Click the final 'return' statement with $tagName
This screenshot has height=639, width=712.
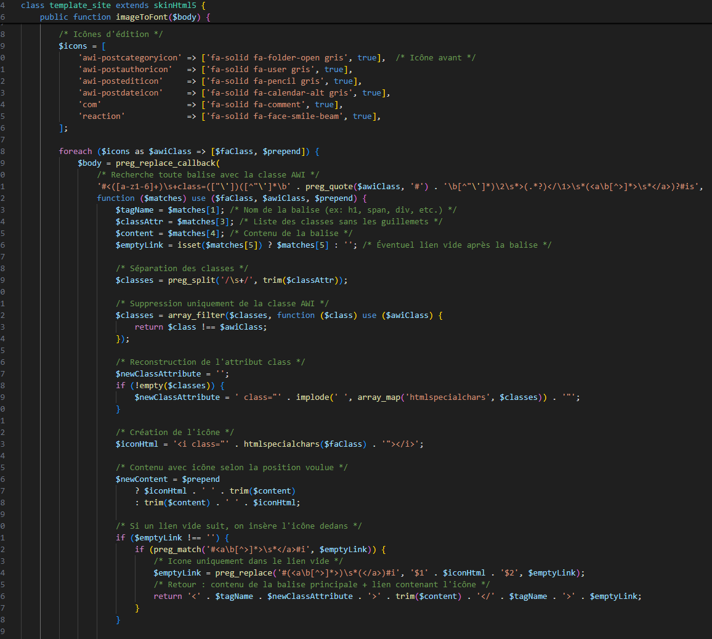[x=397, y=596]
